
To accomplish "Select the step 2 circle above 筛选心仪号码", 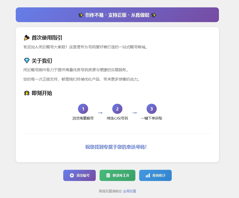I will (117, 109).
